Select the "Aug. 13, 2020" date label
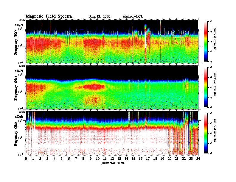This screenshot has height=182, width=236. [x=100, y=17]
